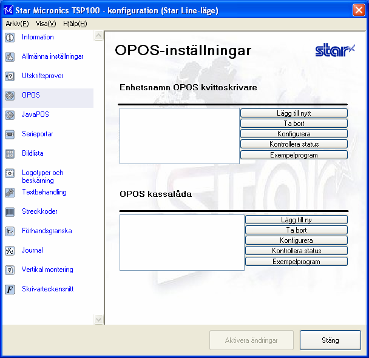Click Lägg till nytt for kvittoskrivare
The height and width of the screenshot is (358, 369).
point(294,113)
